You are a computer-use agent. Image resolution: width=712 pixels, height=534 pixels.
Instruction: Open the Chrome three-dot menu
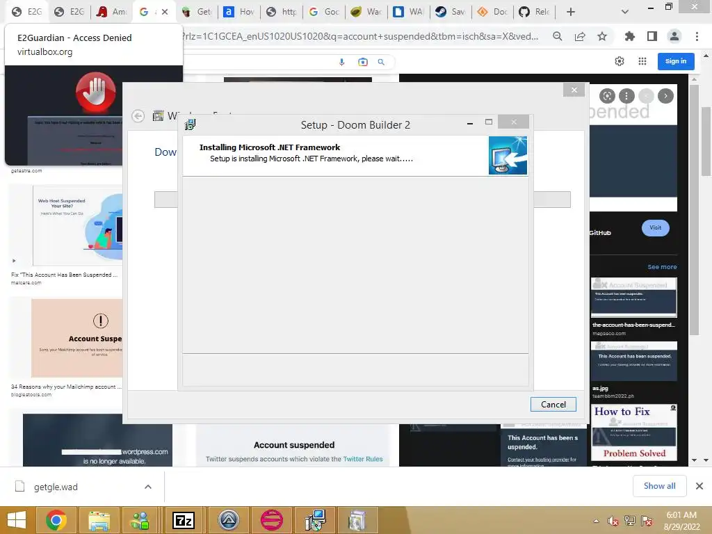[697, 36]
